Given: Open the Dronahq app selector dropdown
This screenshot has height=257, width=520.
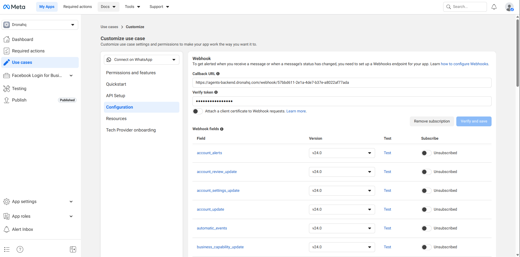Looking at the screenshot, I should [40, 25].
